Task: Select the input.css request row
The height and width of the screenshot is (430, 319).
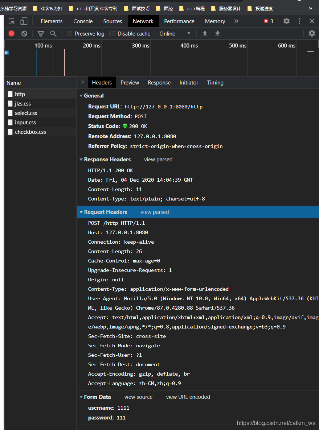Action: coord(40,122)
